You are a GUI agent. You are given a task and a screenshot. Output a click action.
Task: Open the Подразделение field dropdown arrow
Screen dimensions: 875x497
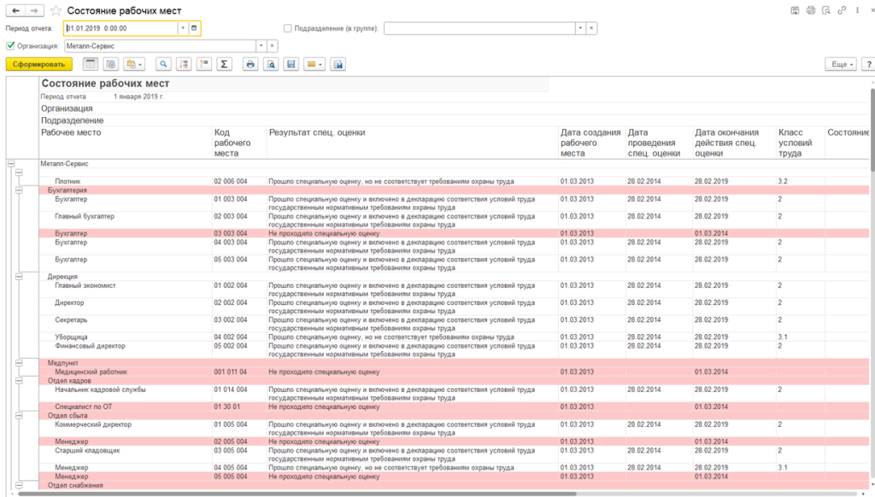pos(580,28)
